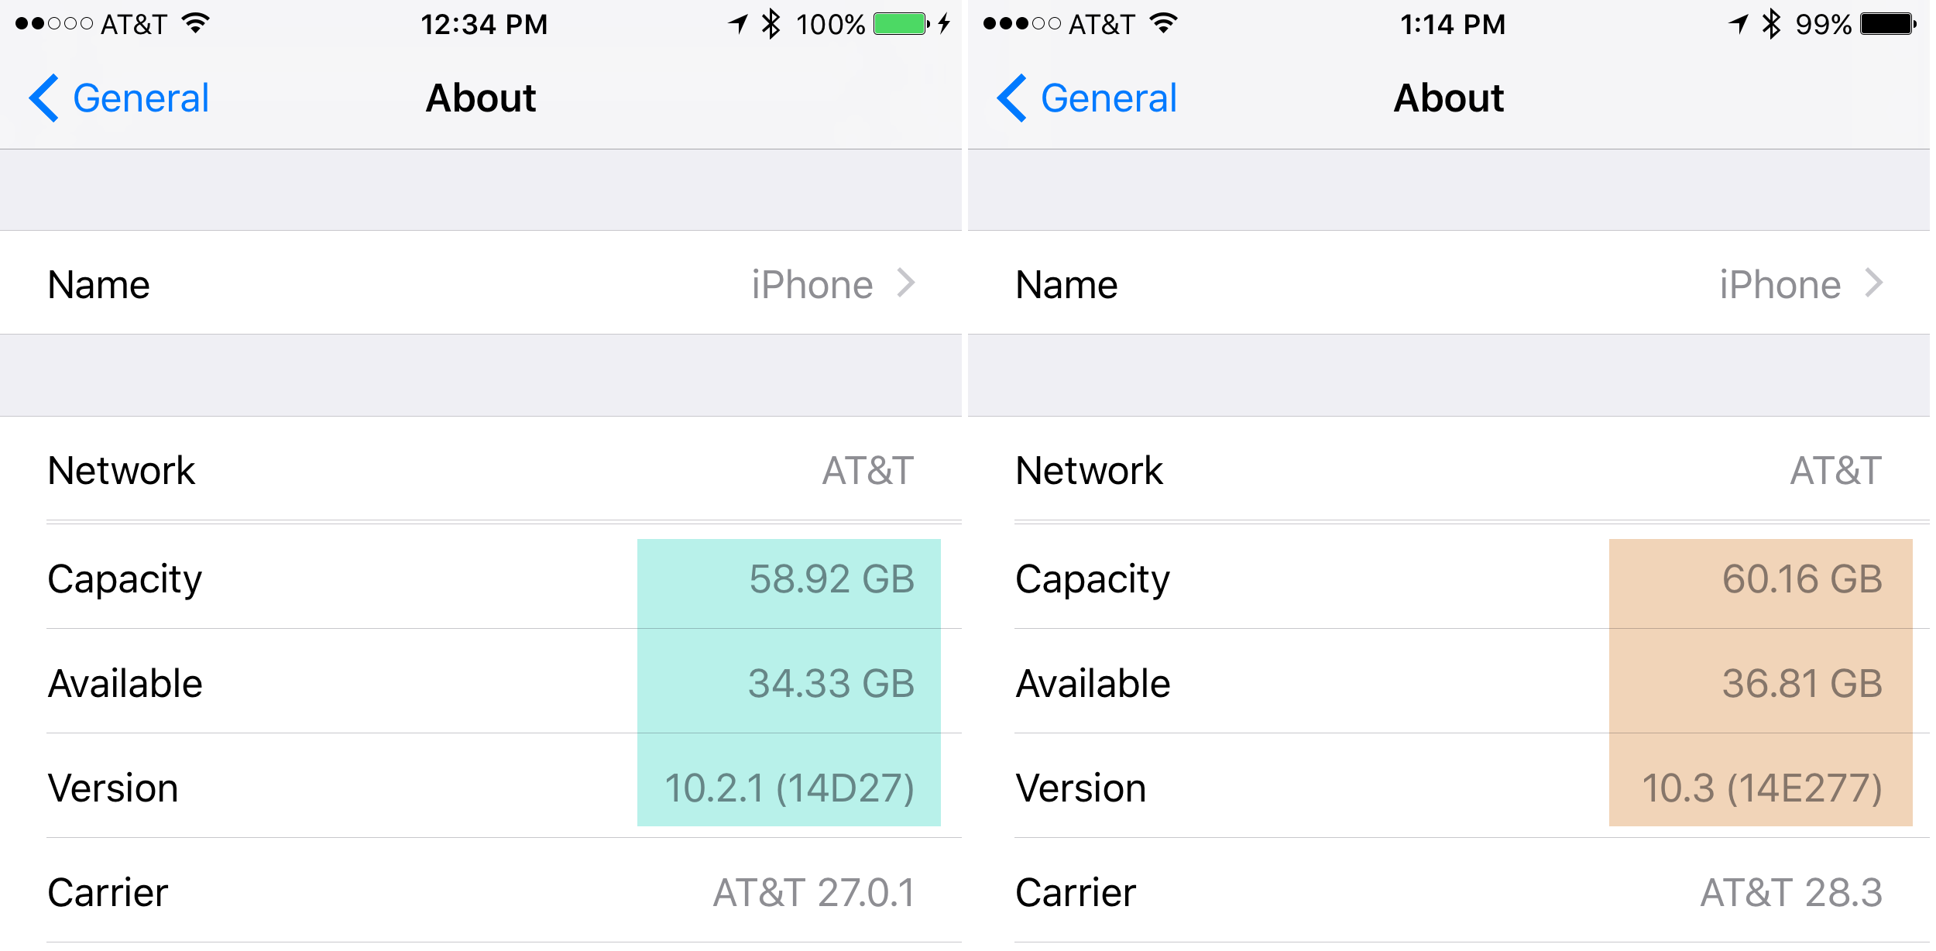Open Name row chevron on left screen
This screenshot has width=1936, height=951.
point(906,283)
